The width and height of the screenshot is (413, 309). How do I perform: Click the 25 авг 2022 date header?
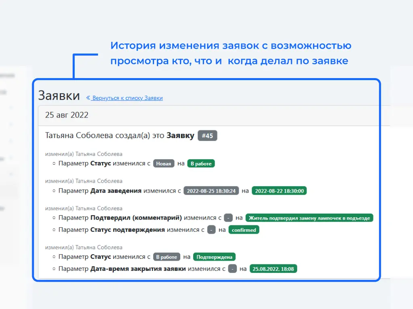pyautogui.click(x=67, y=115)
